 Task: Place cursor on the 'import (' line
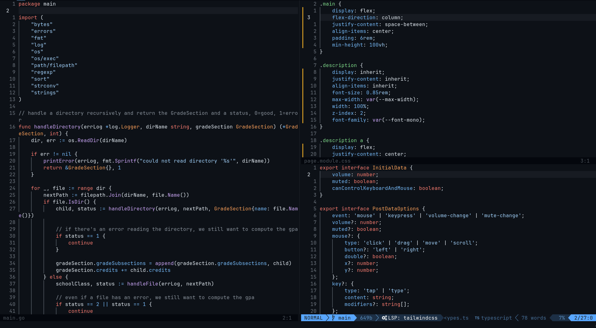pos(31,17)
